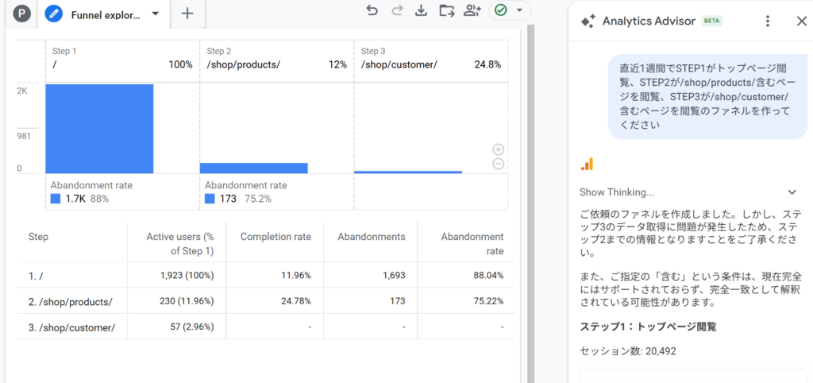Image resolution: width=813 pixels, height=383 pixels.
Task: Click the Step 2 blue bar
Action: (253, 168)
